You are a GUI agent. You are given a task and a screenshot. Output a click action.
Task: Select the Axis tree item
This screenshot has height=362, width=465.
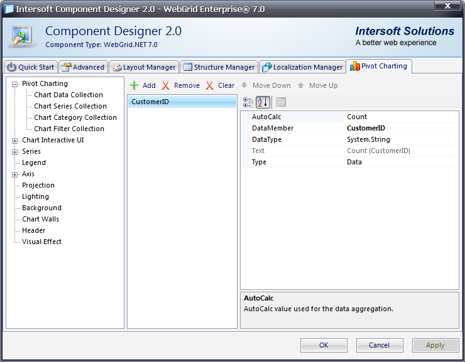tap(28, 174)
